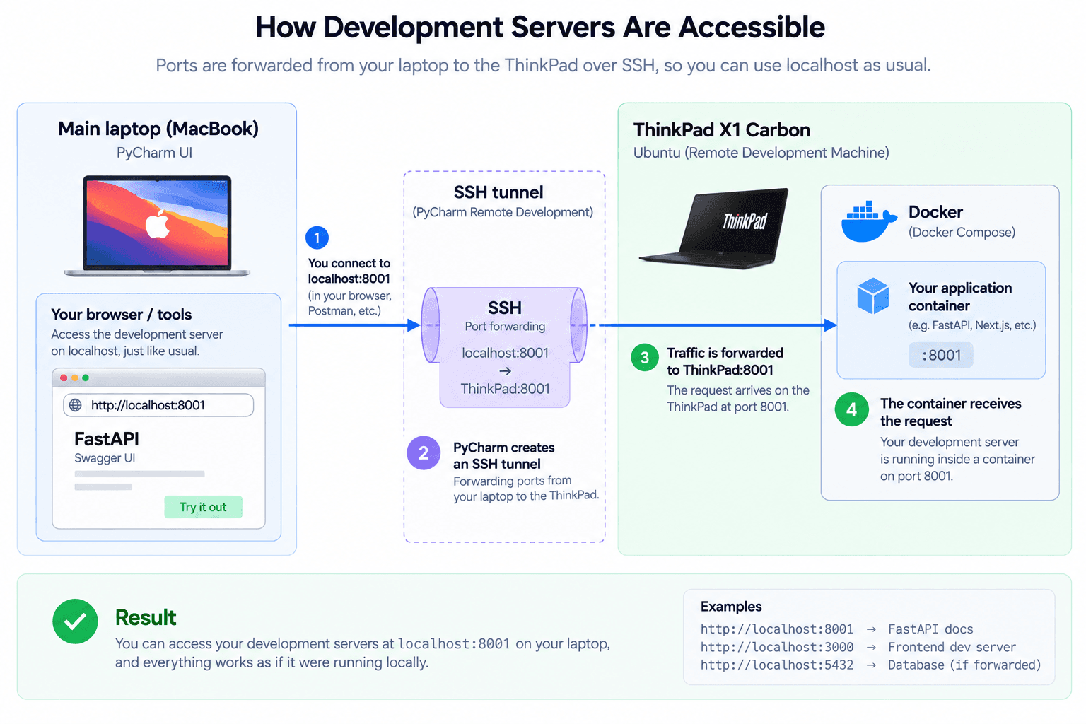The height and width of the screenshot is (724, 1086).
Task: Click the yellow dot in the mock browser window
Action: click(x=75, y=378)
